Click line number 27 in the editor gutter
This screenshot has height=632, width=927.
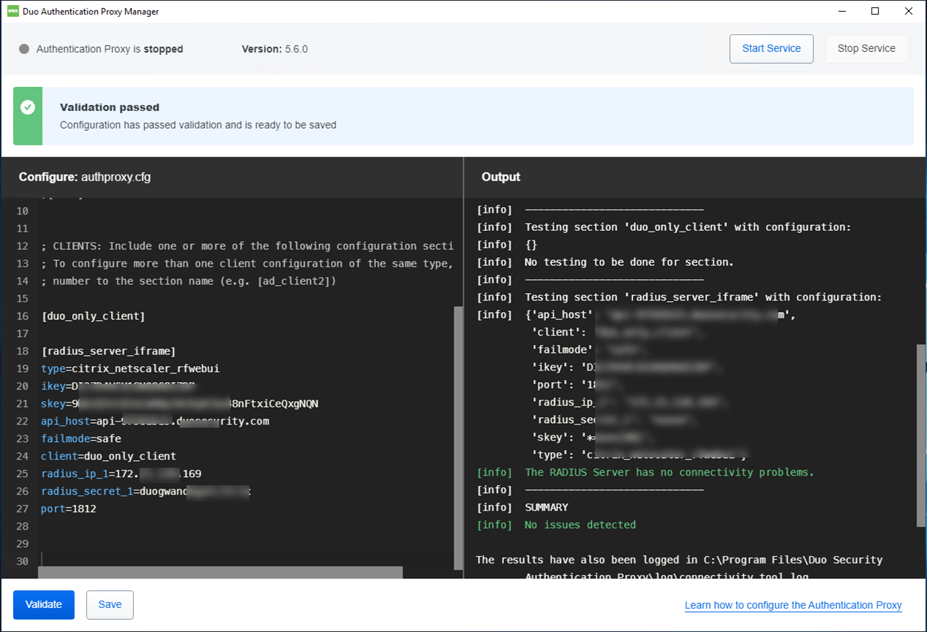[x=22, y=509]
